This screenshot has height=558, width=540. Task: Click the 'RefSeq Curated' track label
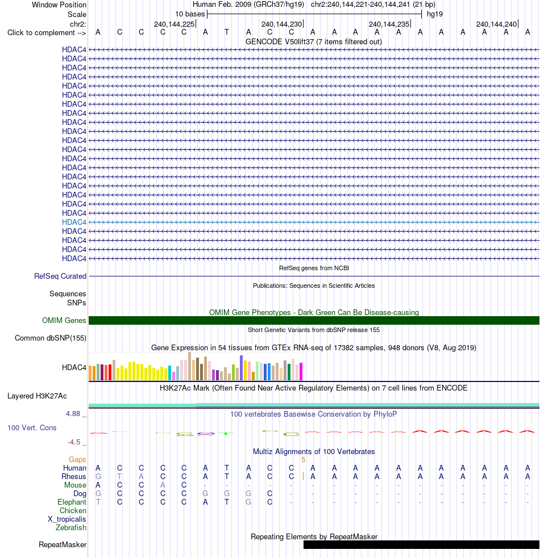coord(60,276)
